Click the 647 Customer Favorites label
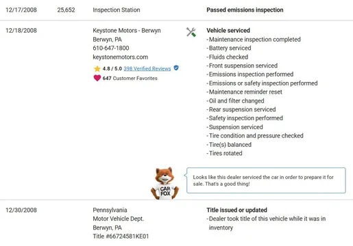The height and width of the screenshot is (246, 353). coord(130,78)
